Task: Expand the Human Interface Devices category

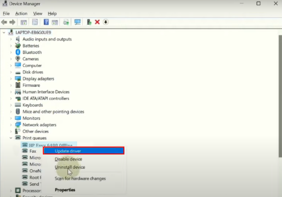Action: click(11, 92)
